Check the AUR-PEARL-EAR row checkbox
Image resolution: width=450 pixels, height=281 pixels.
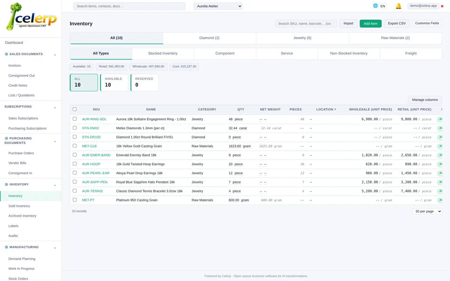[x=75, y=173]
